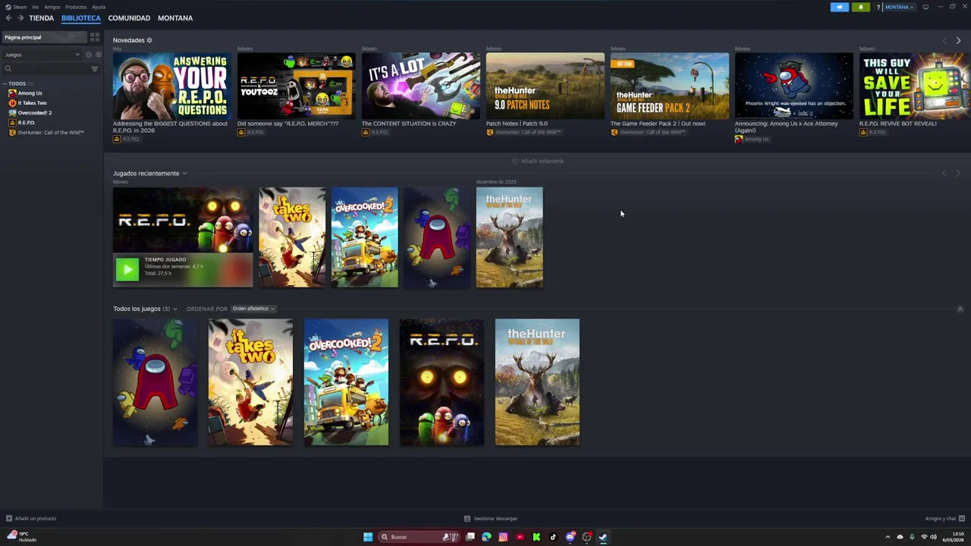Image resolution: width=971 pixels, height=546 pixels.
Task: Toggle ready-to-play filter icon in sidebar
Action: click(98, 55)
